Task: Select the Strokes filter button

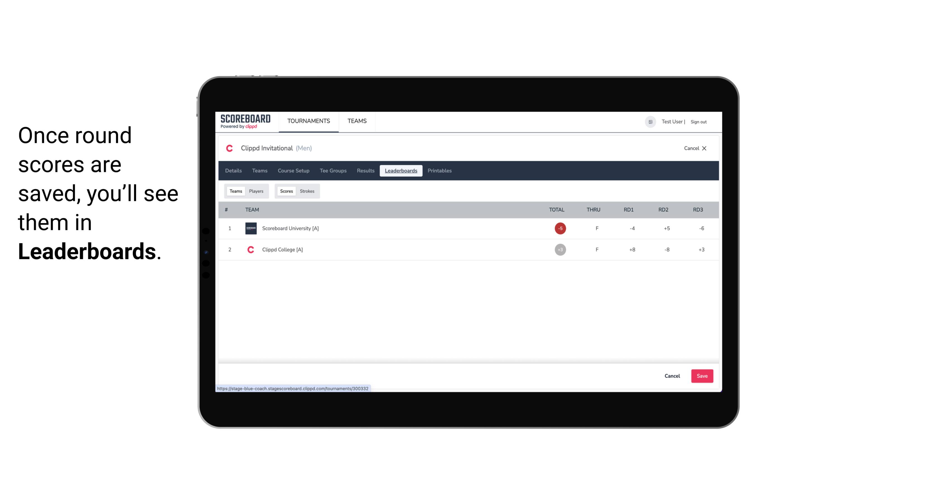Action: [307, 191]
